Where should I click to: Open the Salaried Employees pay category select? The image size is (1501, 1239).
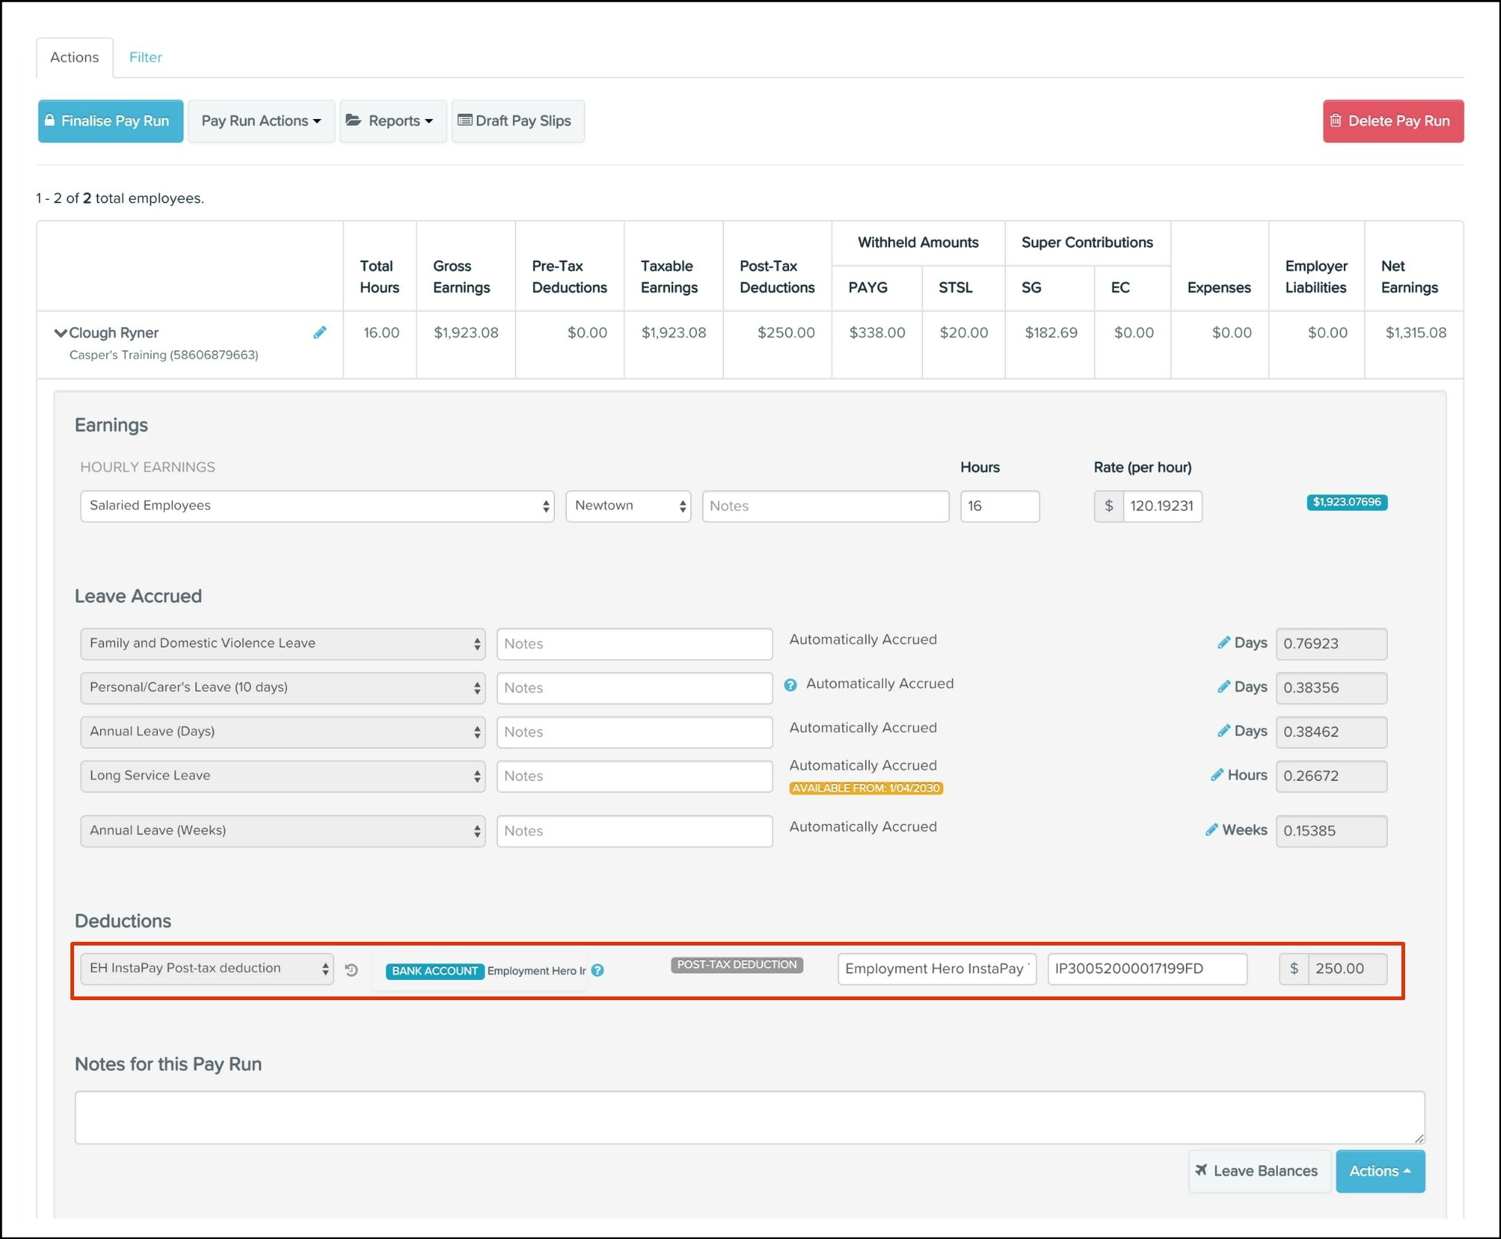click(317, 506)
